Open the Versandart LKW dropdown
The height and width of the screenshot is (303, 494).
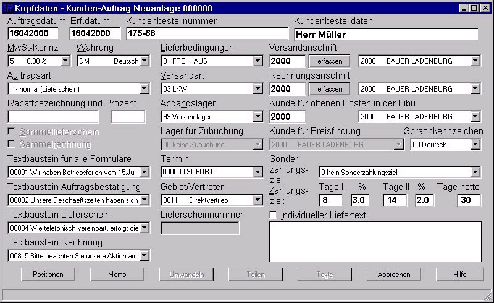pyautogui.click(x=257, y=88)
